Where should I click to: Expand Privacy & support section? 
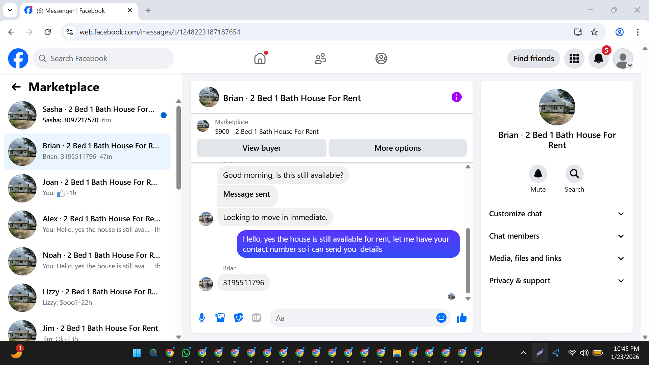tap(557, 281)
